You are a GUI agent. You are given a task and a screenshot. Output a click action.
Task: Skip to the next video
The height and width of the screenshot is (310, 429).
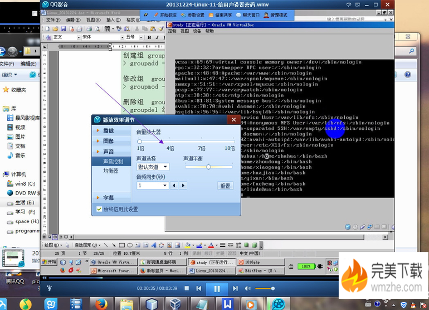[x=235, y=288]
